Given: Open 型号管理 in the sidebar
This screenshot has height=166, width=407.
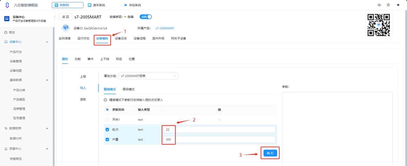Looking at the screenshot, I should coord(19,118).
